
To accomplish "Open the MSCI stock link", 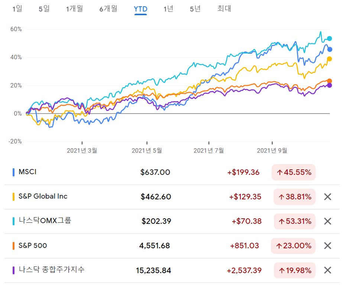I will (x=28, y=172).
